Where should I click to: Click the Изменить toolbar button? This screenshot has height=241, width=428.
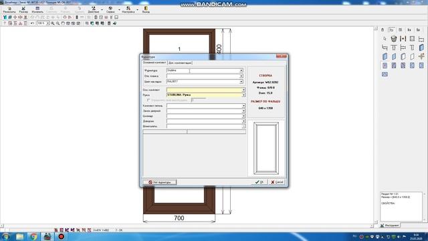pos(37,10)
